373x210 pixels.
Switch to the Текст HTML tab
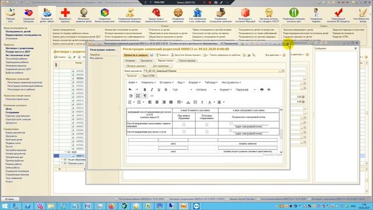coord(148,76)
